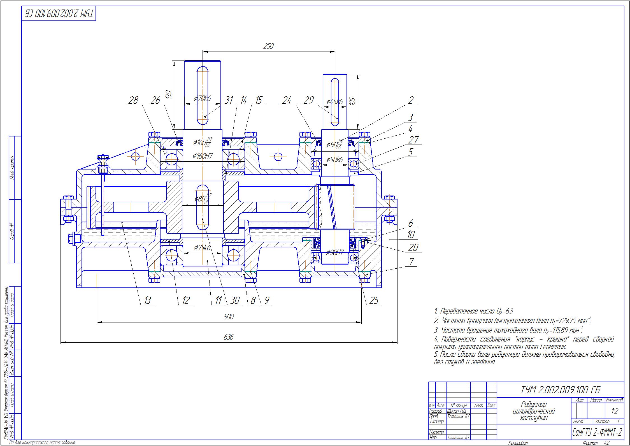This screenshot has width=630, height=446.
Task: Select part callout number 29
Action: coord(308,100)
